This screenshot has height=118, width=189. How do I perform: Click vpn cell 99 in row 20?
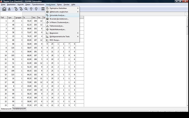point(11,94)
